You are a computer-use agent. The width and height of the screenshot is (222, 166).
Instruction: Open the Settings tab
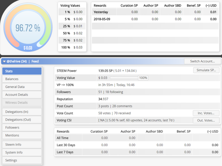coord(22,160)
